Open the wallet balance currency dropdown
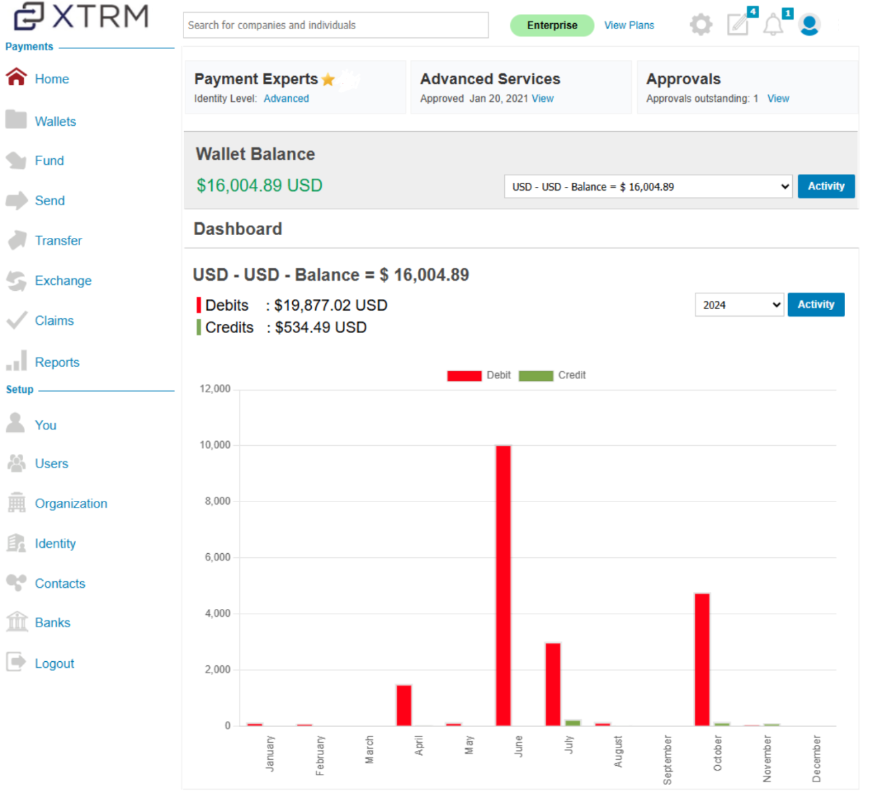873x793 pixels. pos(648,187)
